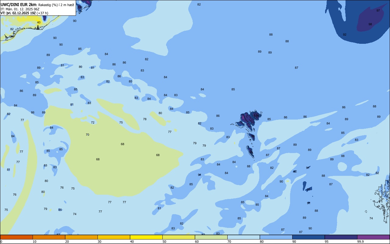390x244 pixels.
Task: Click the 10–20 orange legend swatch
Action: [49, 237]
